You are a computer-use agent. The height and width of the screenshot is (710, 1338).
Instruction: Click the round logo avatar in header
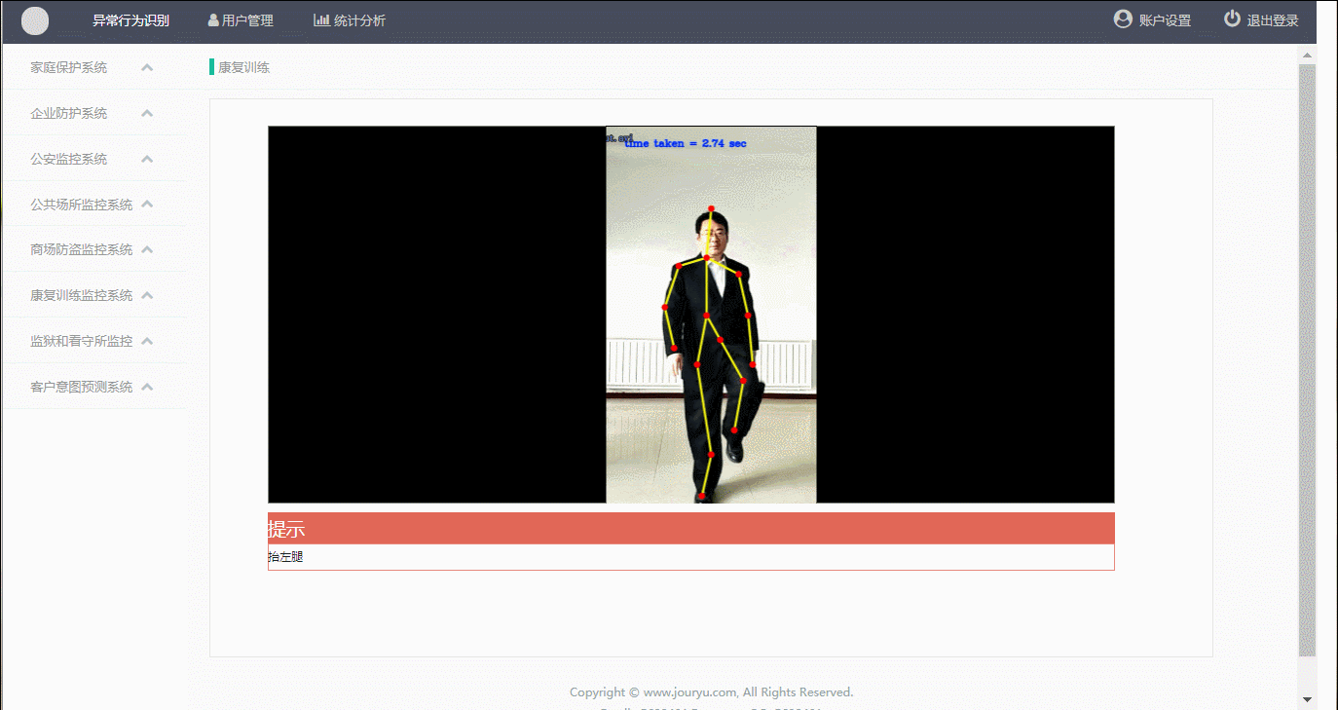coord(35,20)
